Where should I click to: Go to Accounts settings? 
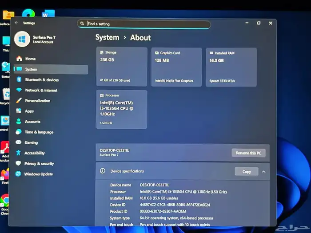(x=32, y=122)
